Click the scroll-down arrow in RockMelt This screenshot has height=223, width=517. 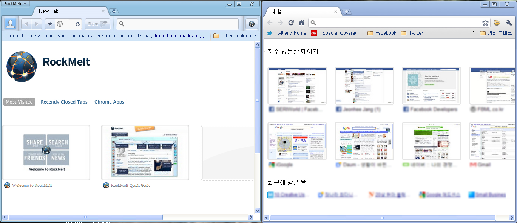(x=258, y=211)
